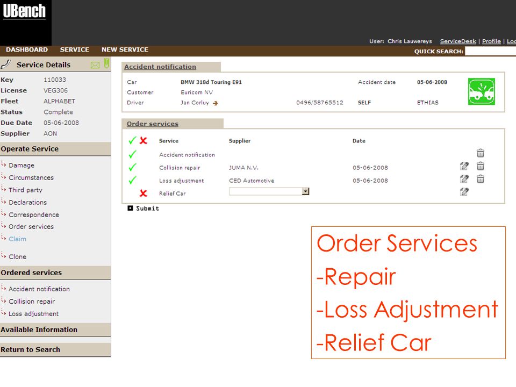Expand the Available Information section
516x387 pixels.
[x=55, y=329]
